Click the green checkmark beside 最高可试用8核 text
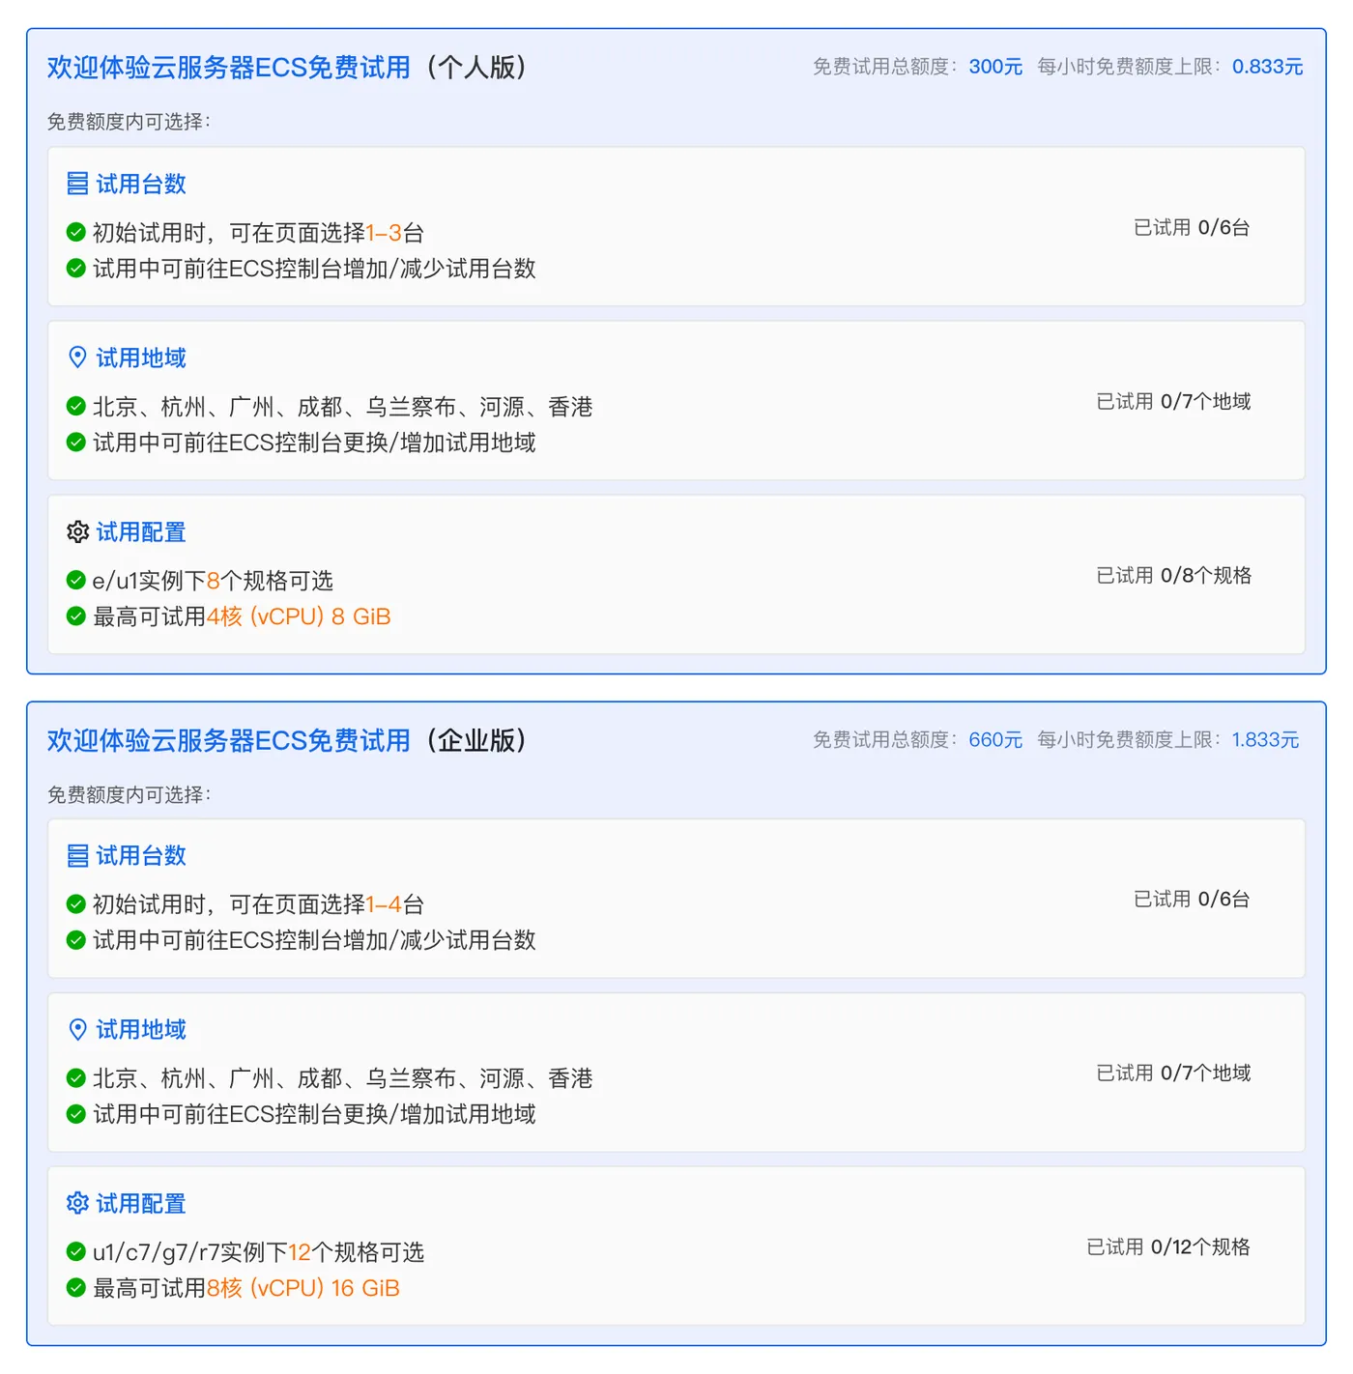 pyautogui.click(x=75, y=1288)
